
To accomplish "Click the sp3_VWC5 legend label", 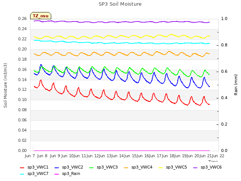I will pyautogui.click(x=177, y=167).
